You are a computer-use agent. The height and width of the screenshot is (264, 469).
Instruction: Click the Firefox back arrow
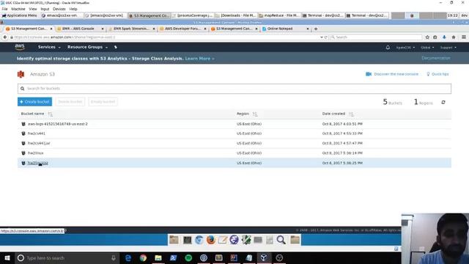[5, 37]
